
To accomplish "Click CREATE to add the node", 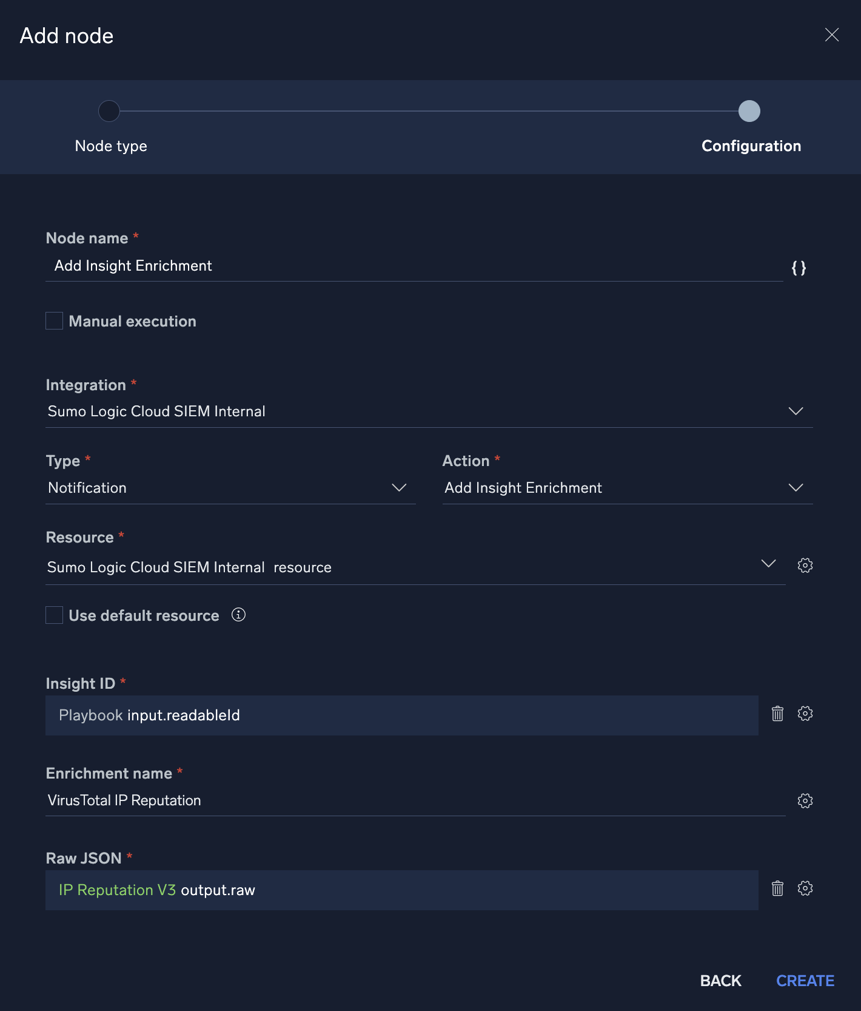I will [805, 981].
